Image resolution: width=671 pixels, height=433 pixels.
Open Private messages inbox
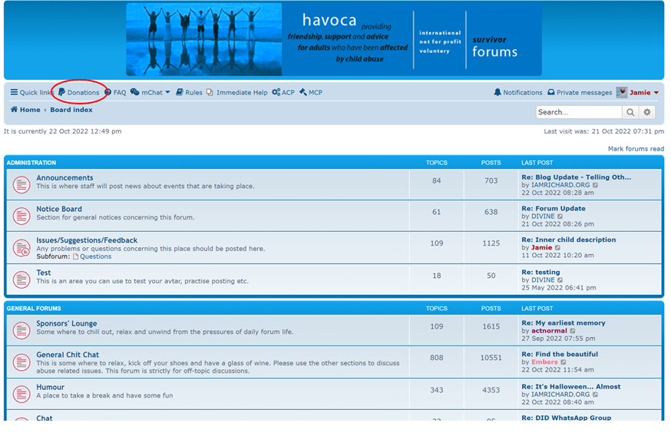580,93
